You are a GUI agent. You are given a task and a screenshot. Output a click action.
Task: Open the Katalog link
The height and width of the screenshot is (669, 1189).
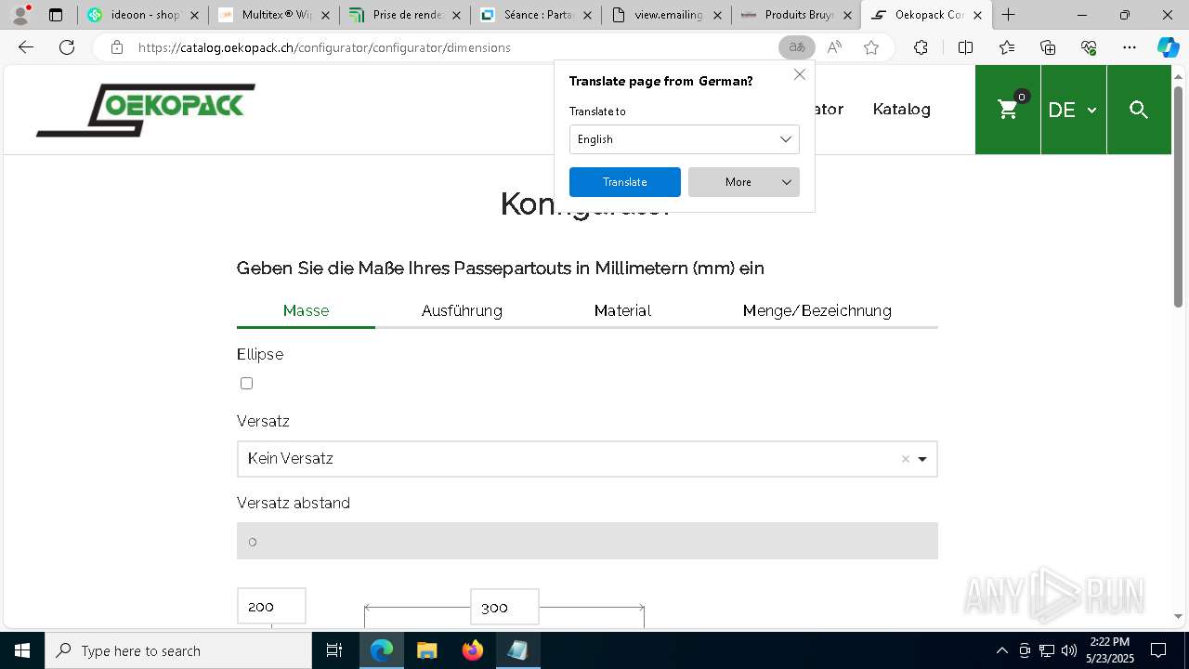point(901,109)
